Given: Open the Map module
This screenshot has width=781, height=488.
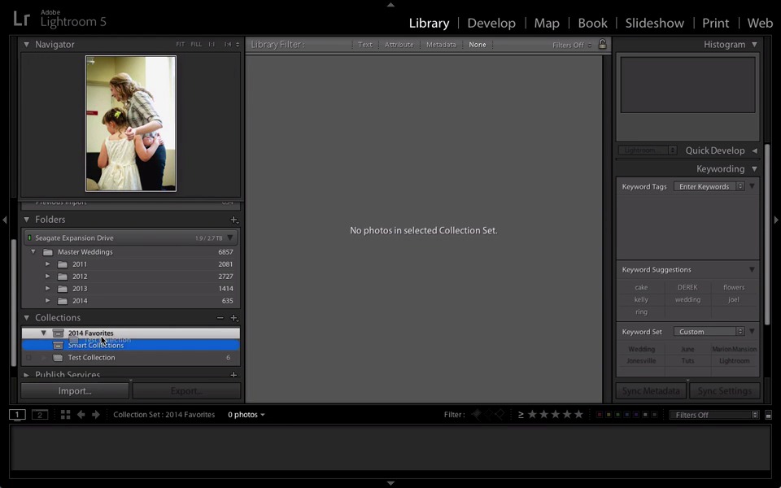Looking at the screenshot, I should pos(547,23).
